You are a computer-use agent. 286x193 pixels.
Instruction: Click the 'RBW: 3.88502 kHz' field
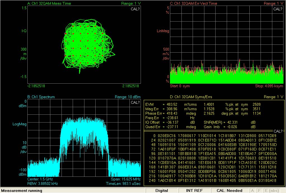[43, 184]
